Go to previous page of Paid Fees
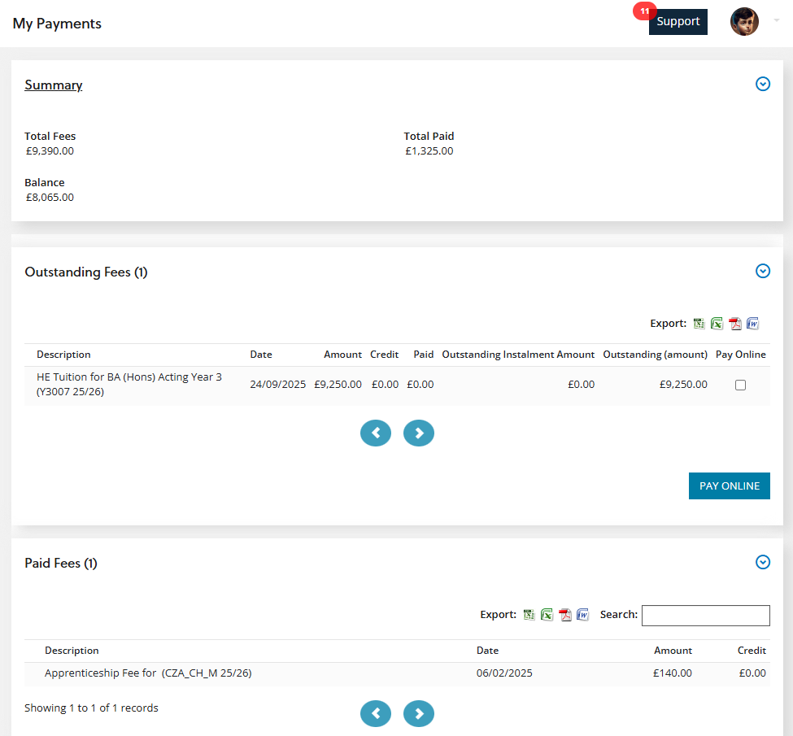The height and width of the screenshot is (736, 793). (x=376, y=713)
